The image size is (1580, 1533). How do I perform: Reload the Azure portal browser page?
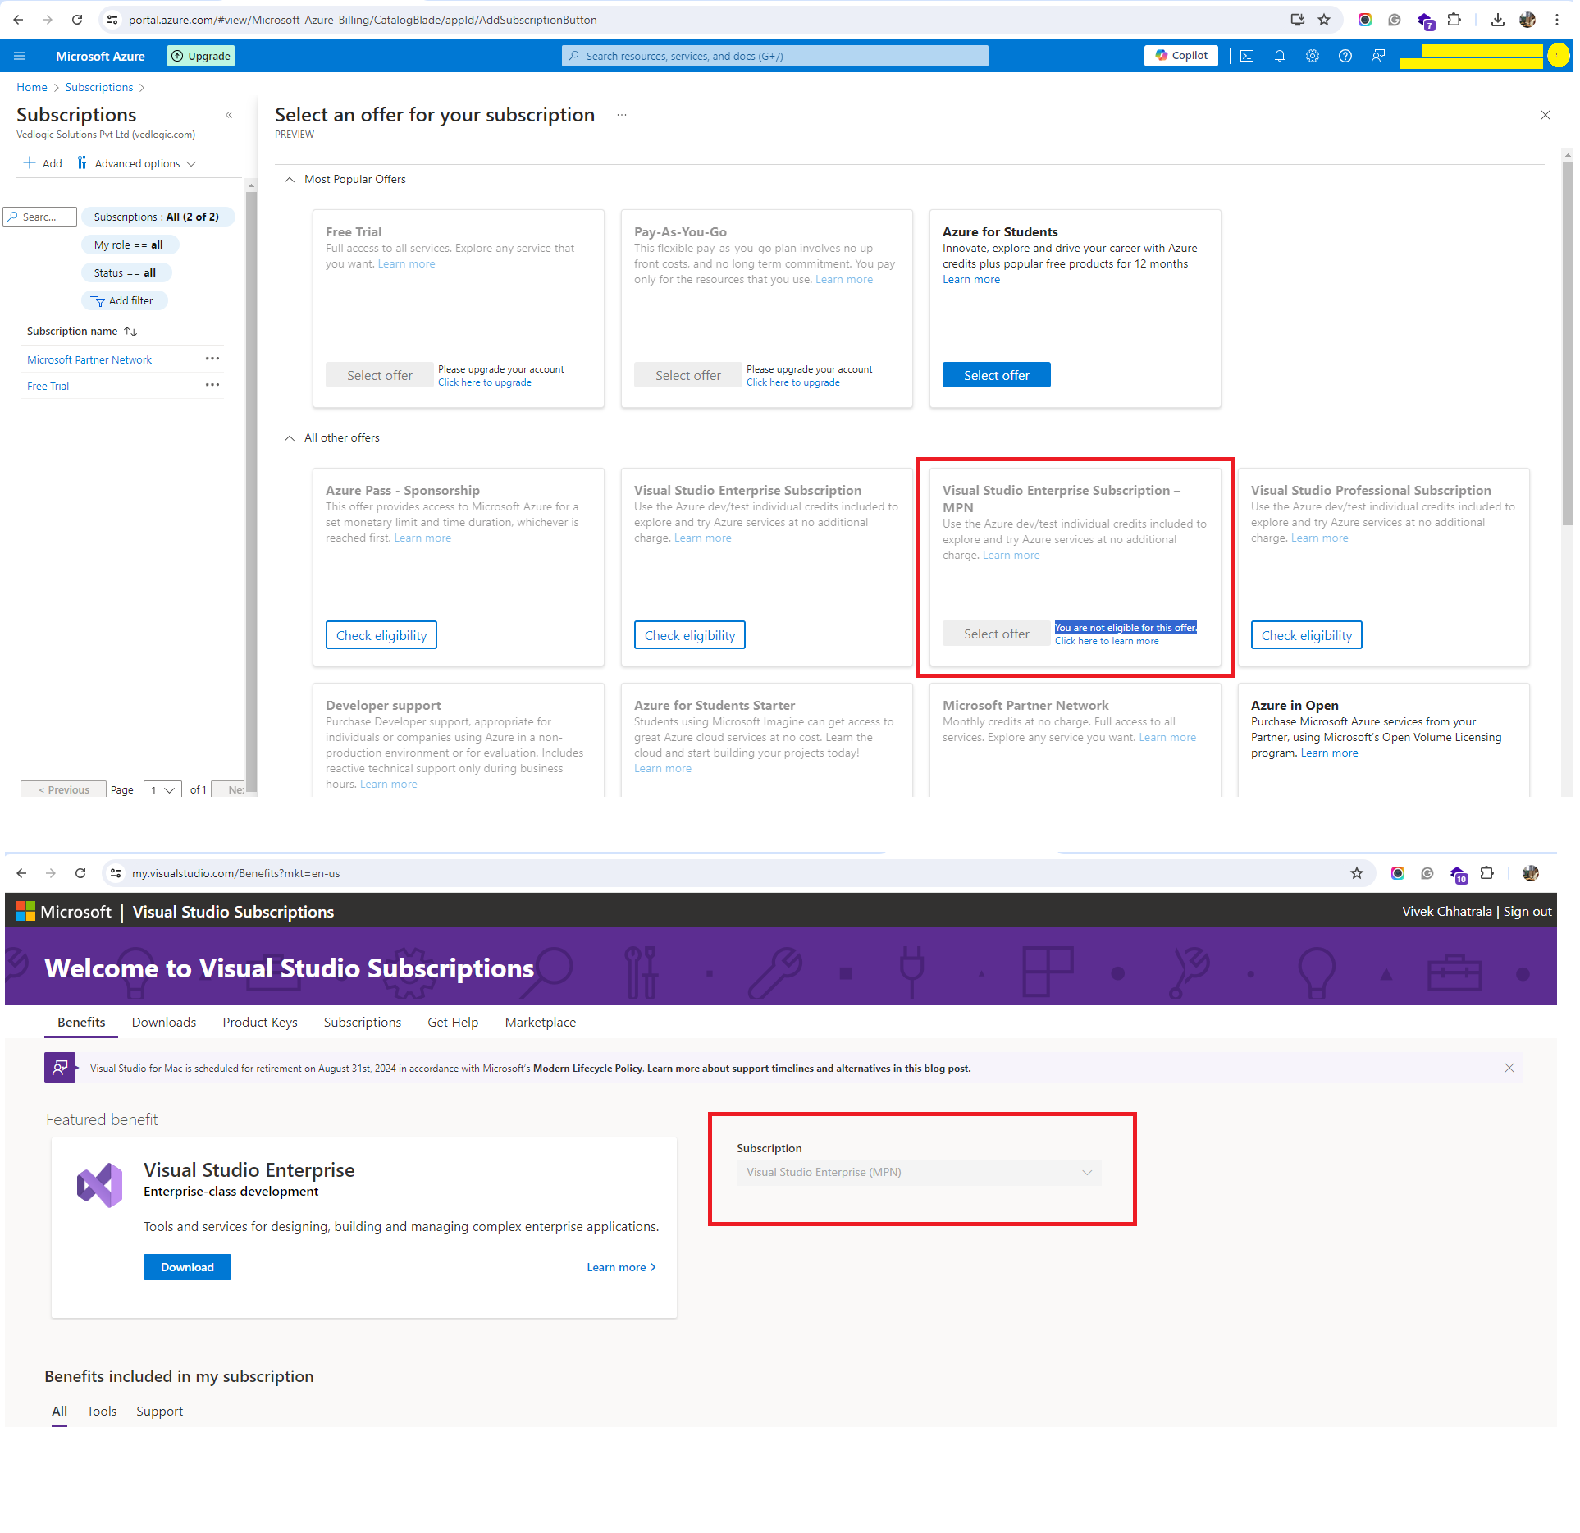(77, 20)
